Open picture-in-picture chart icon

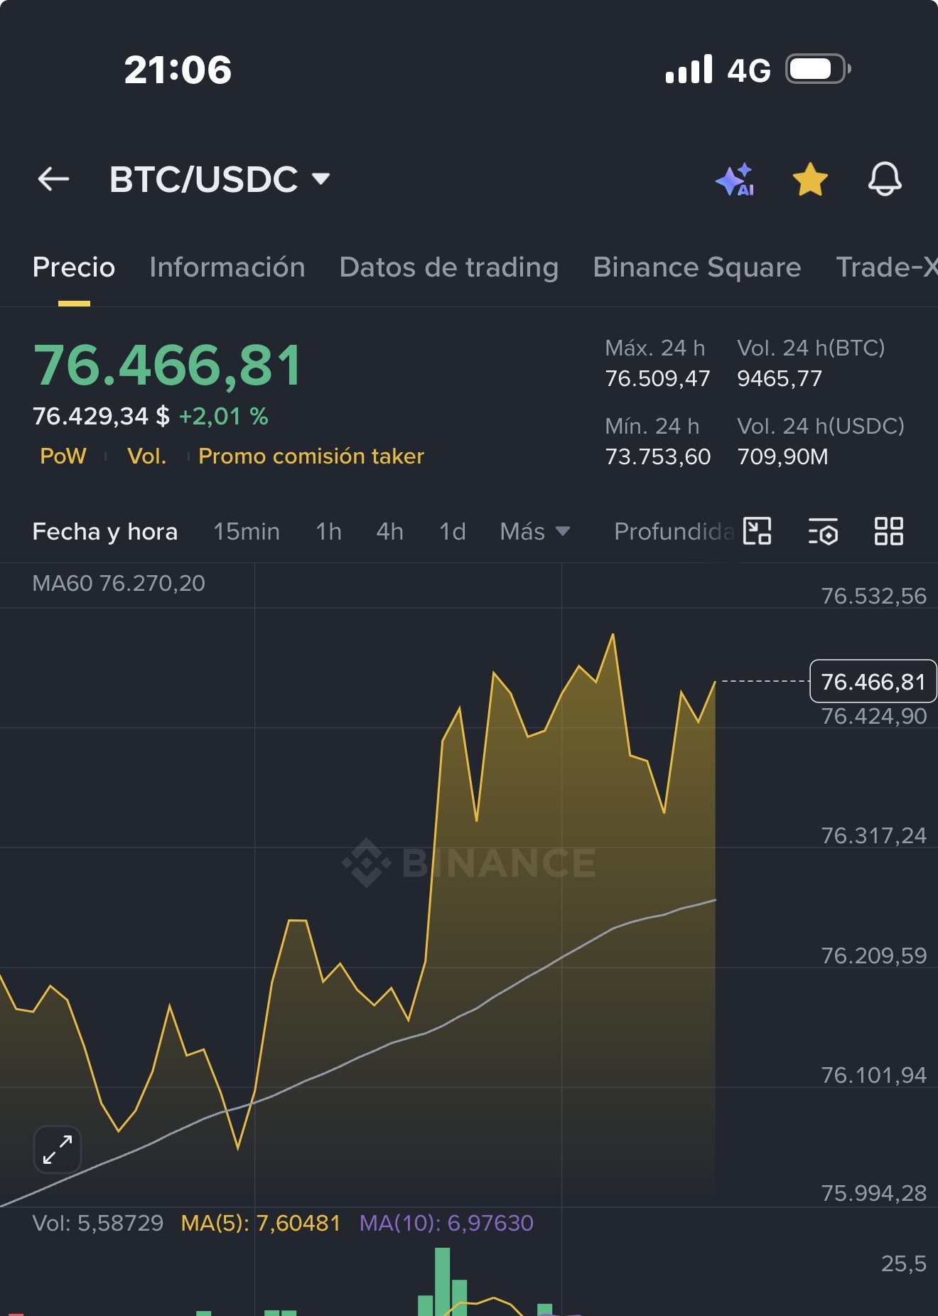(757, 531)
